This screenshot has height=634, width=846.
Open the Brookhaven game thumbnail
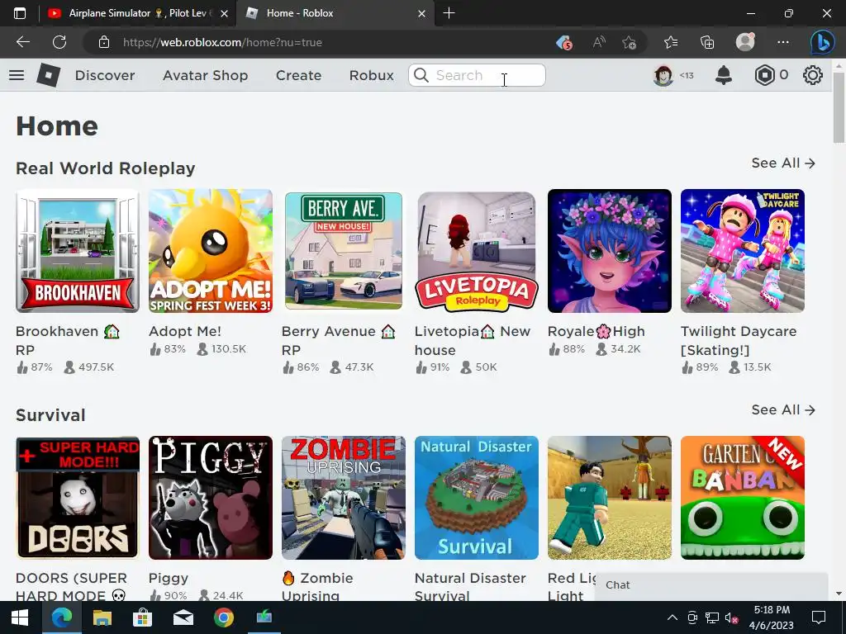pyautogui.click(x=78, y=251)
